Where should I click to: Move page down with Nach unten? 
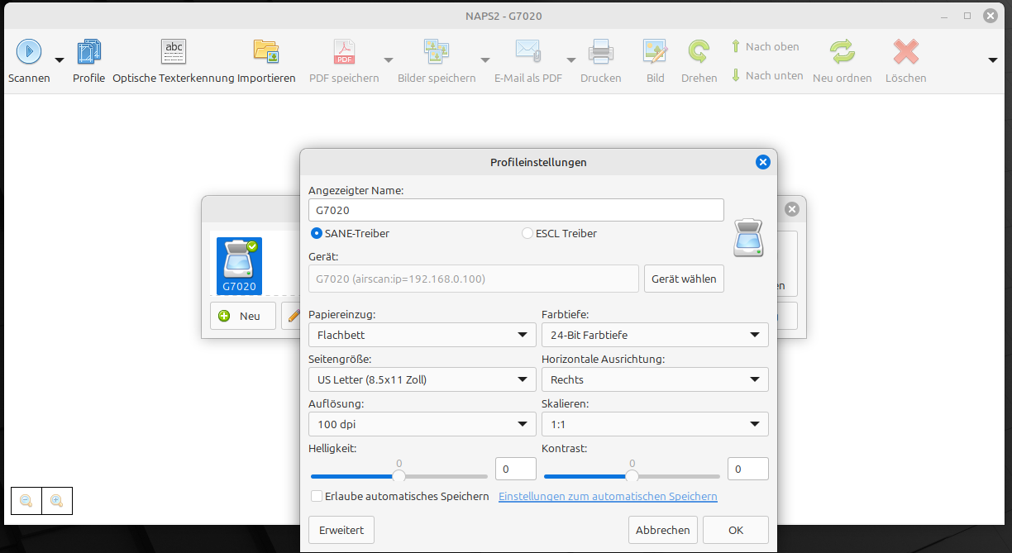[x=767, y=75]
